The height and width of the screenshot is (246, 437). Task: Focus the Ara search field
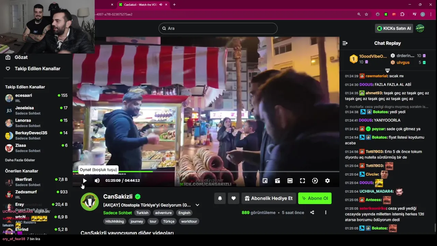tap(218, 28)
